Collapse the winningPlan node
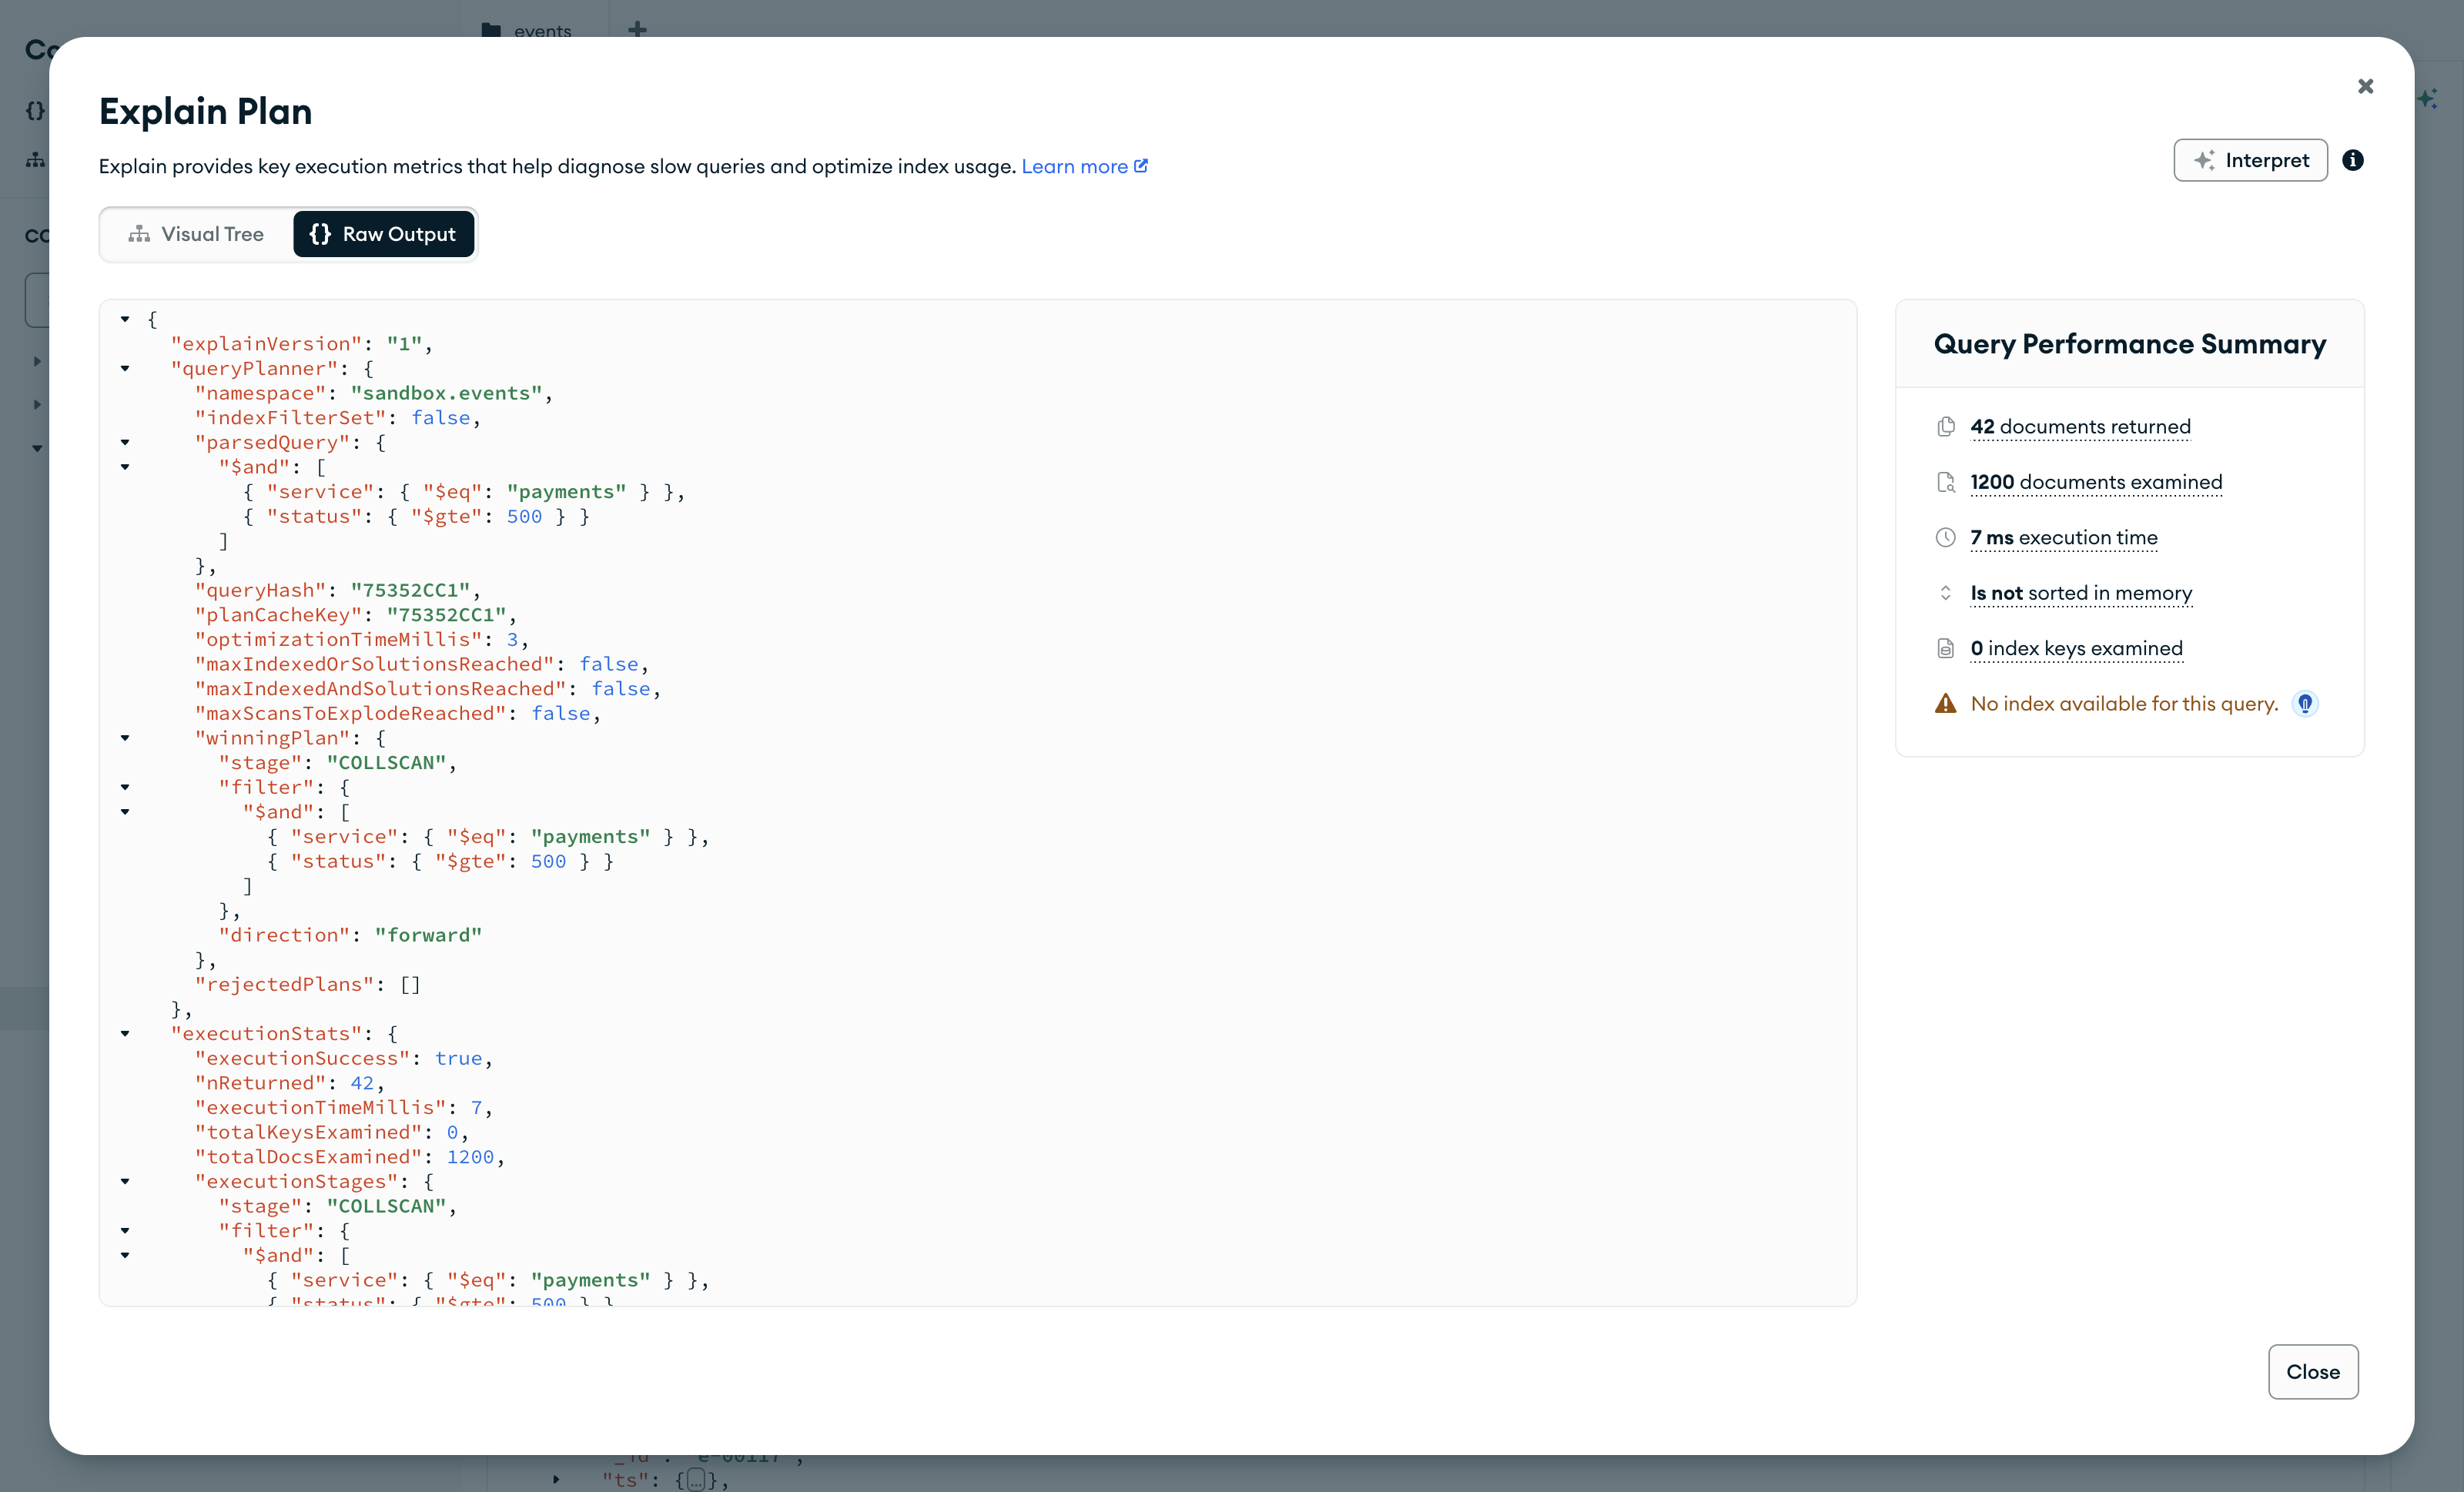This screenshot has height=1492, width=2464. click(125, 739)
